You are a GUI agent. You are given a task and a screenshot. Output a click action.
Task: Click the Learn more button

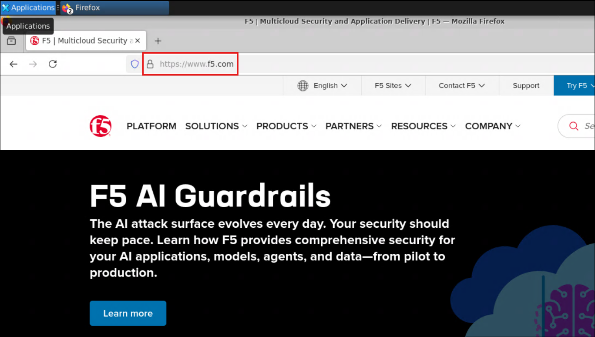128,313
